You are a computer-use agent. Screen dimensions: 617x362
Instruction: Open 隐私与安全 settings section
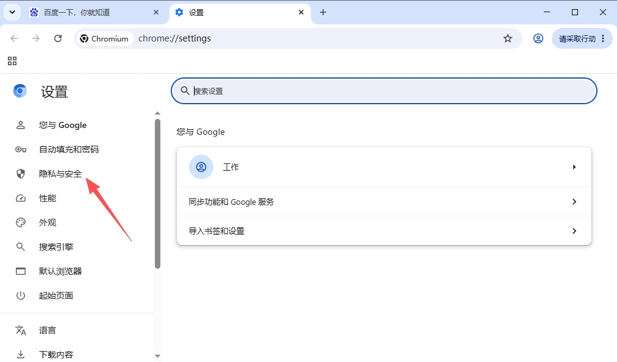60,174
